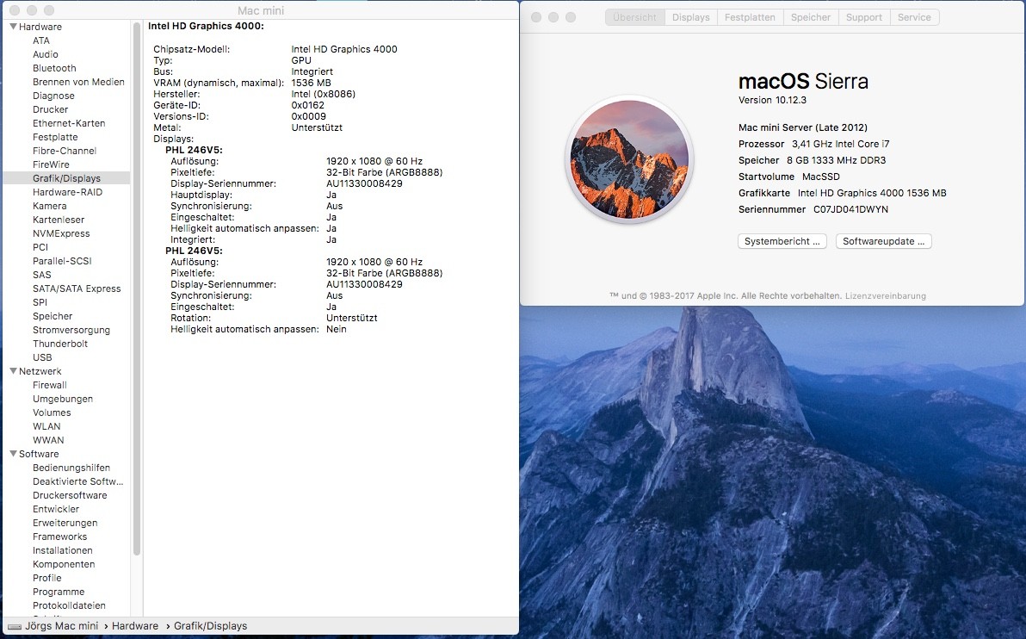
Task: Switch to the Support tab
Action: (x=863, y=18)
